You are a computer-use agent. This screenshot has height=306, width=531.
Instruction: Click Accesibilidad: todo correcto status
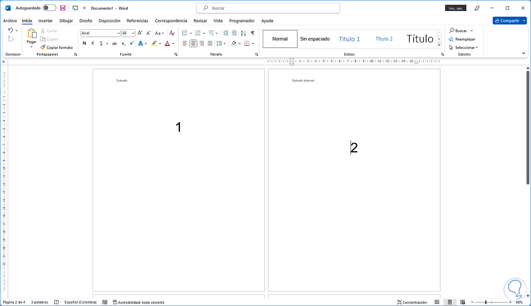pyautogui.click(x=139, y=302)
